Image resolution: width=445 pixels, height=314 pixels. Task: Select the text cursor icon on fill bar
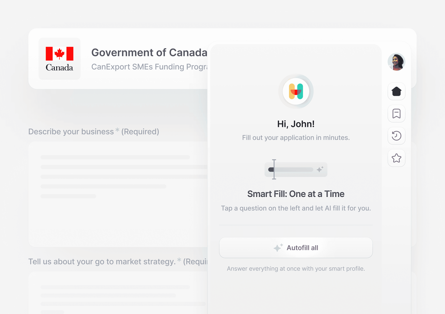(x=274, y=169)
